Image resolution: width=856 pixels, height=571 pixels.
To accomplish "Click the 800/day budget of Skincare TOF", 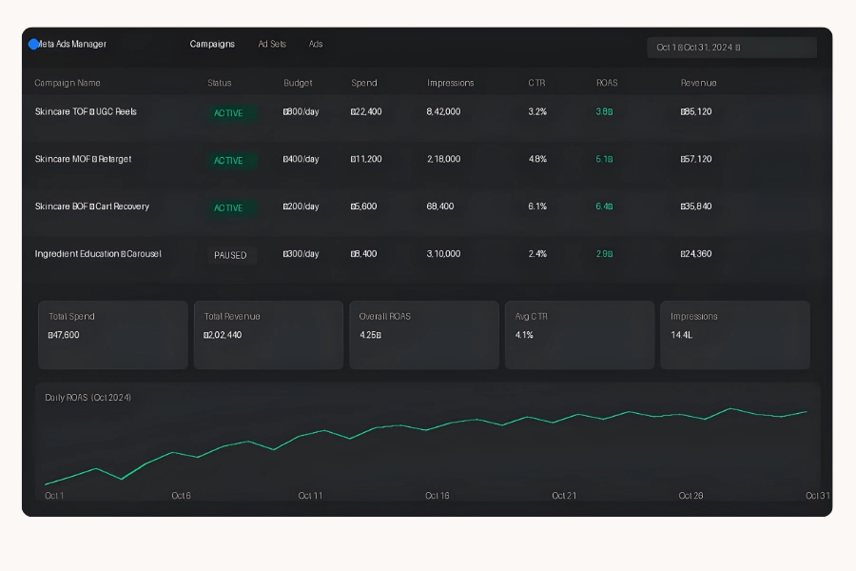I will tap(301, 111).
